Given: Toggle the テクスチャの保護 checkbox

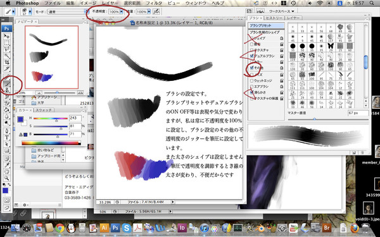Looking at the screenshot, I should (x=251, y=99).
